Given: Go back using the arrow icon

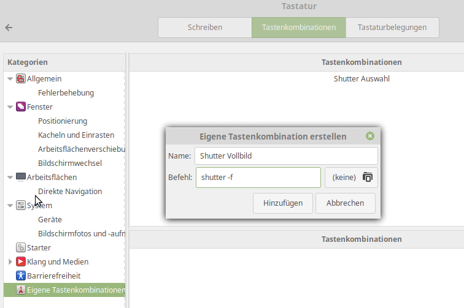Looking at the screenshot, I should pyautogui.click(x=9, y=28).
